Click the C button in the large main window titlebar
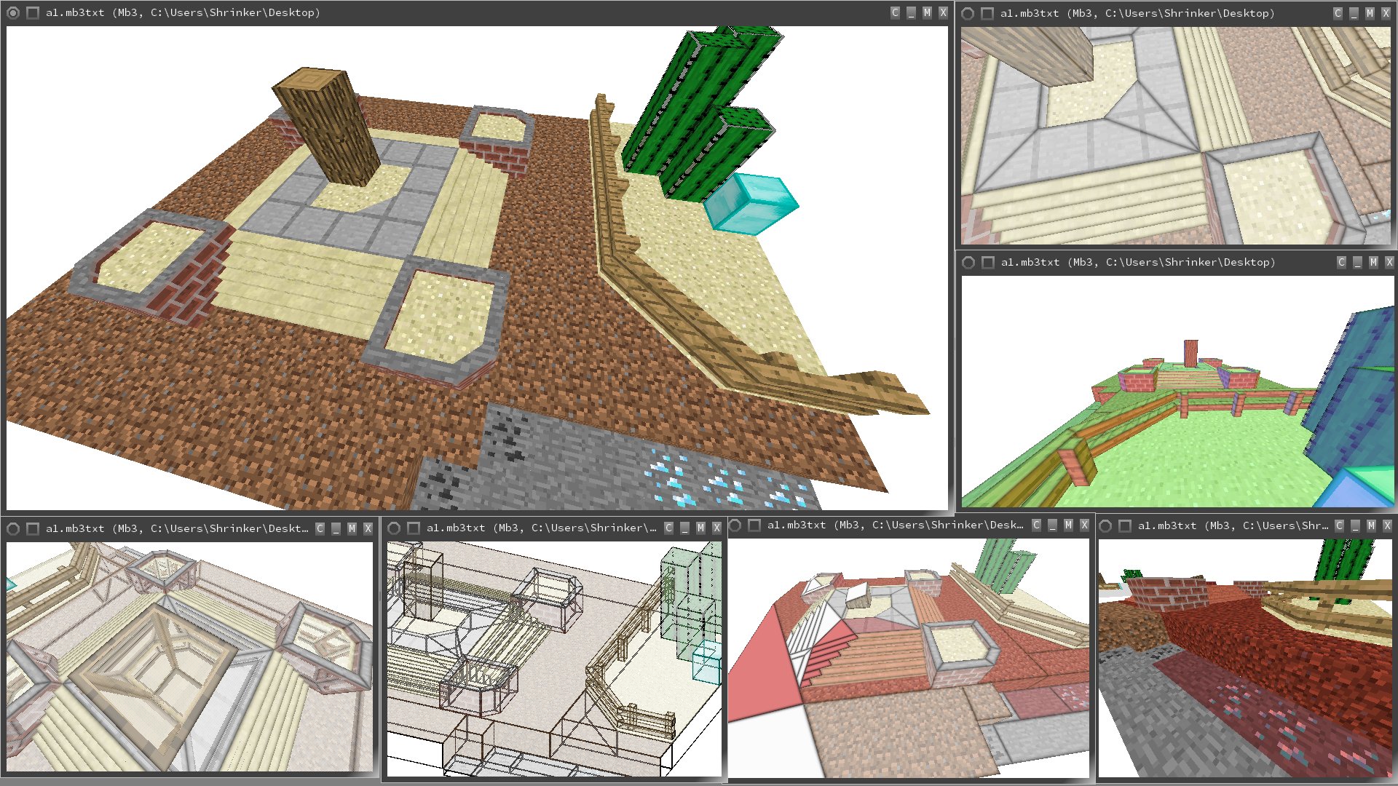The image size is (1398, 786). 895,13
